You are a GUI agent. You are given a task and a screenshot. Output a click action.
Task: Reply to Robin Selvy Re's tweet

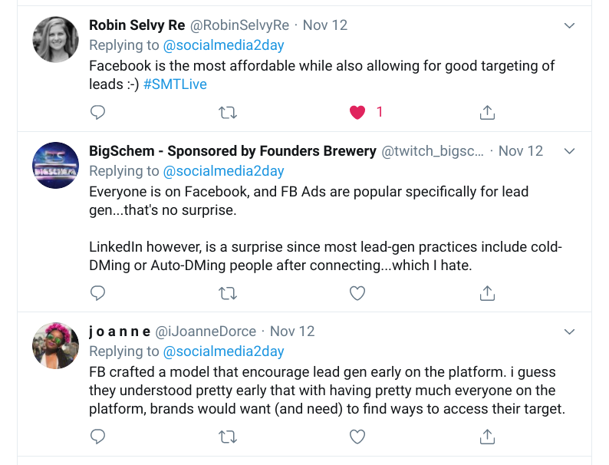97,113
